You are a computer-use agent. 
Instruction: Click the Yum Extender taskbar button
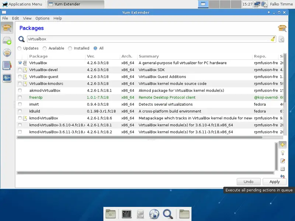click(x=76, y=4)
